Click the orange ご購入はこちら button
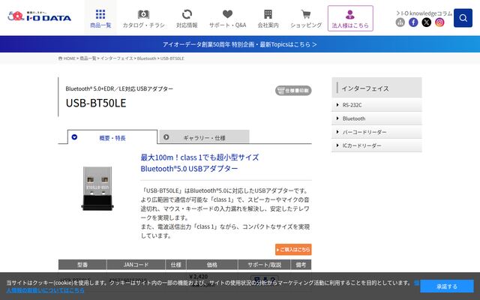The image size is (480, 300). tap(293, 250)
